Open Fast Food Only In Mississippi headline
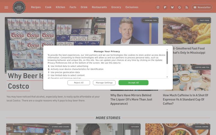Screen dimensions: 216x135 (x=189, y=51)
